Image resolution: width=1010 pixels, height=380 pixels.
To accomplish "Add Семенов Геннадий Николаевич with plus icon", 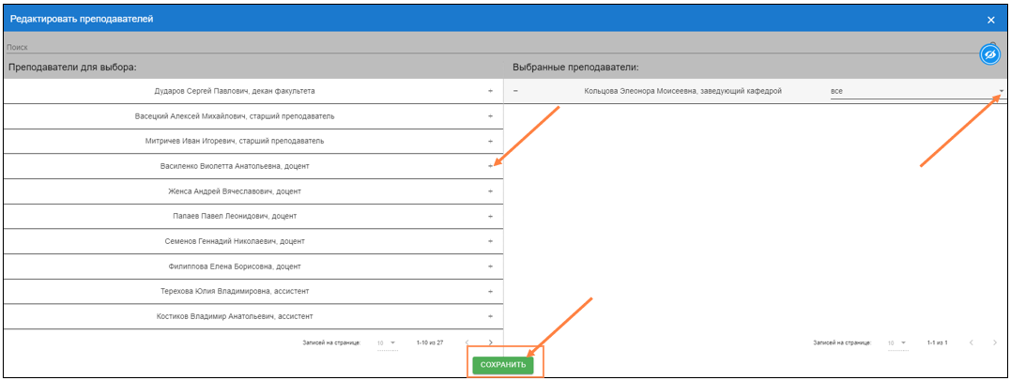I will click(490, 241).
